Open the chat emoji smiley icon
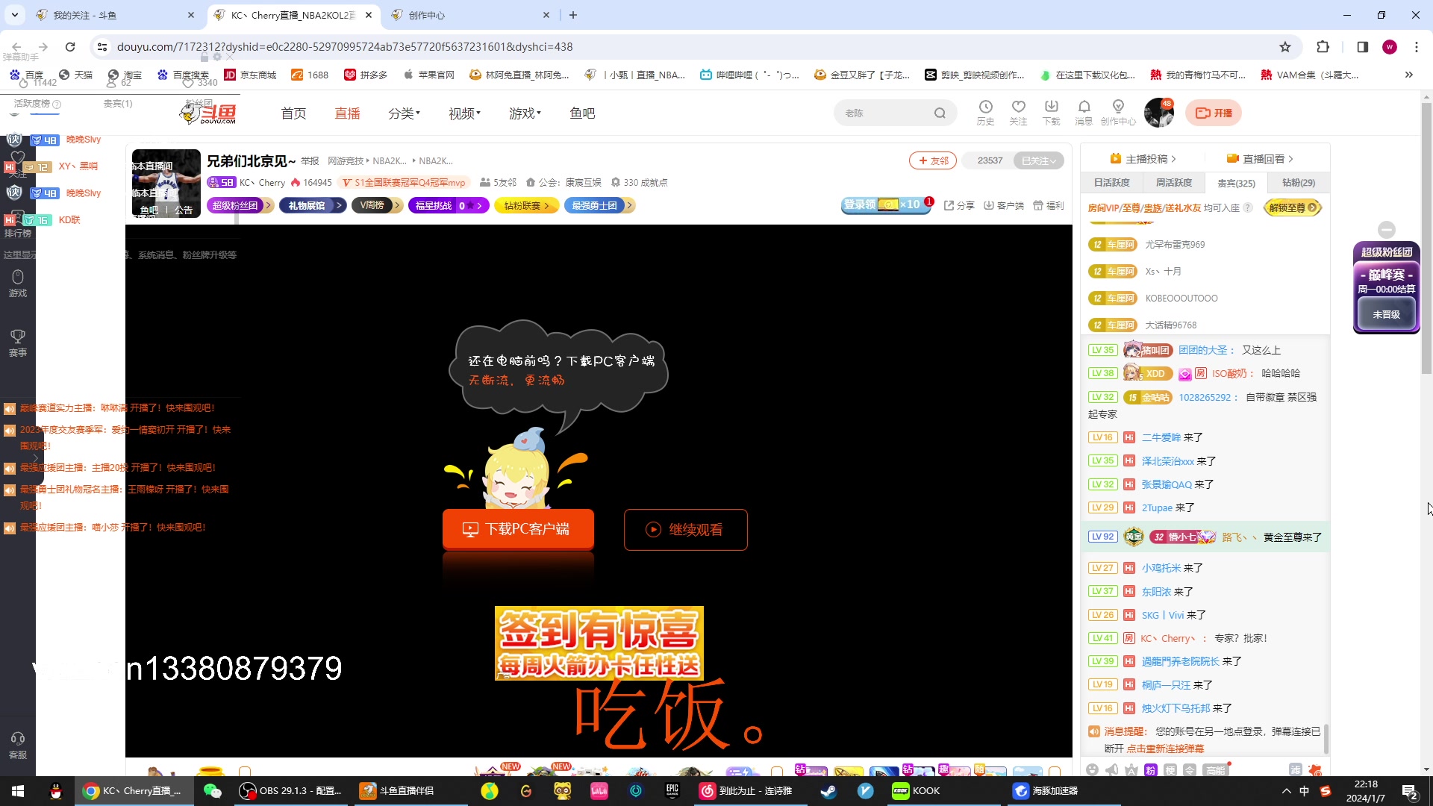This screenshot has height=806, width=1433. coord(1093,769)
